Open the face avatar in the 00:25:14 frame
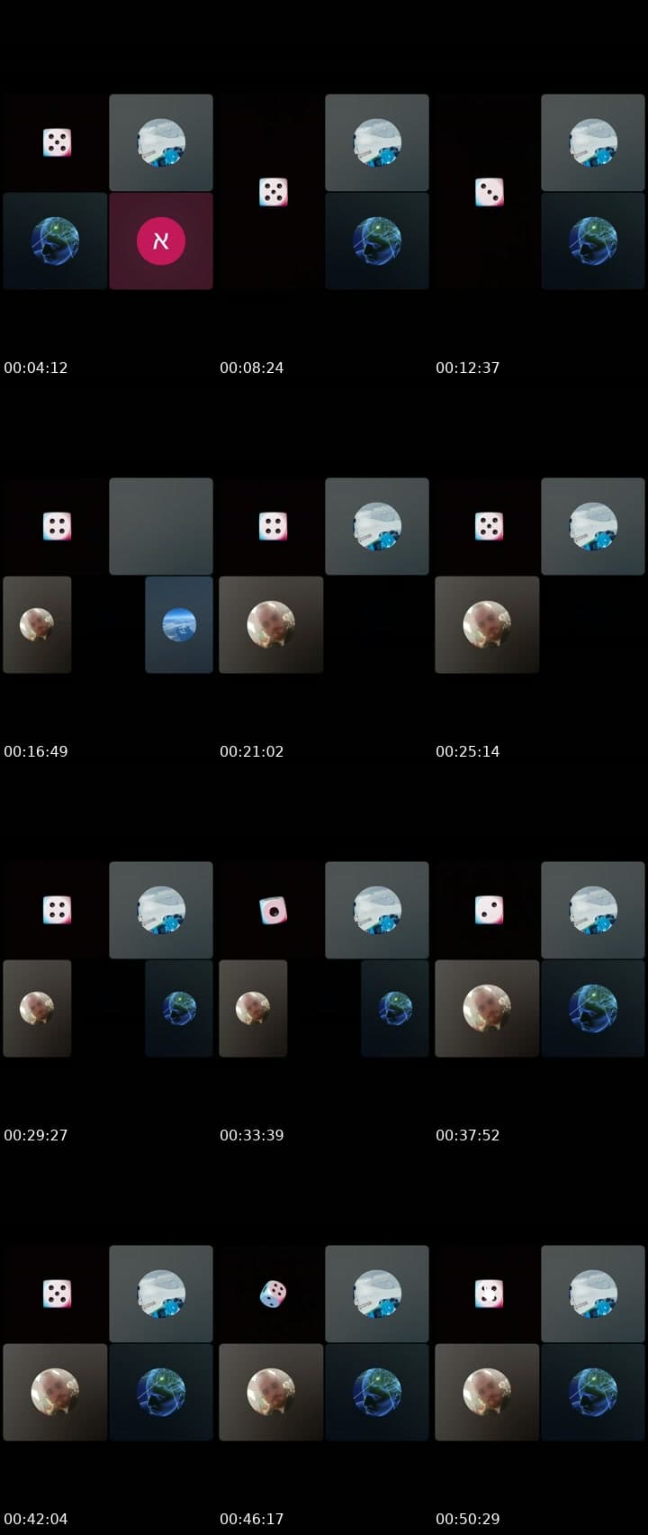This screenshot has height=1535, width=648. 487,624
